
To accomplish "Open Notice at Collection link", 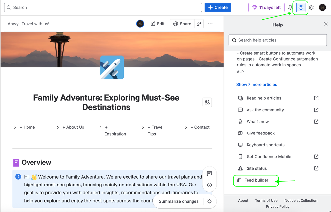I will [301, 201].
